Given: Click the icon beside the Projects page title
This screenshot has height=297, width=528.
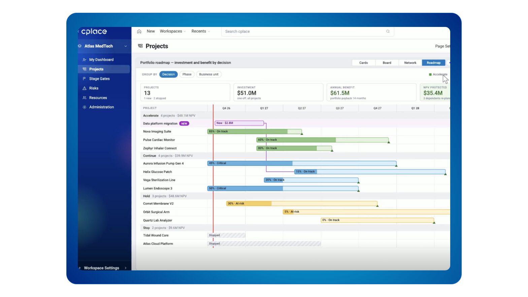Looking at the screenshot, I should tap(140, 46).
